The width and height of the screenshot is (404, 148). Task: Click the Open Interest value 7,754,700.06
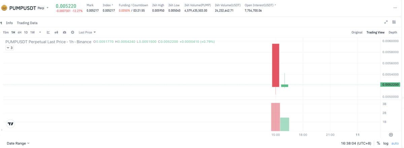pyautogui.click(x=253, y=11)
